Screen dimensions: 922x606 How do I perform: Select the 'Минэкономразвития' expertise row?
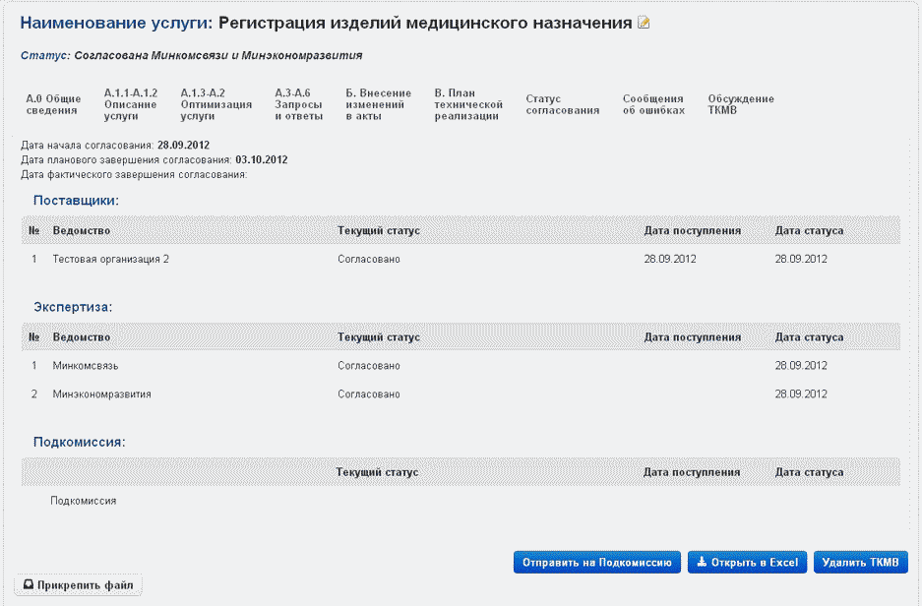tap(101, 394)
